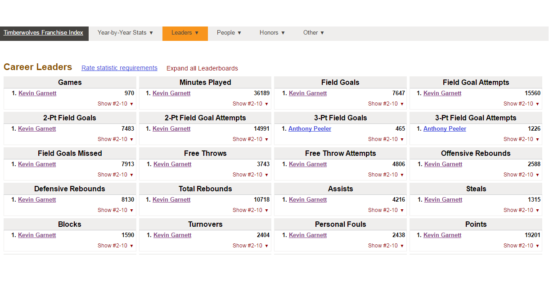549x291 pixels.
Task: Click the Rate statistic requirements link
Action: coord(119,68)
